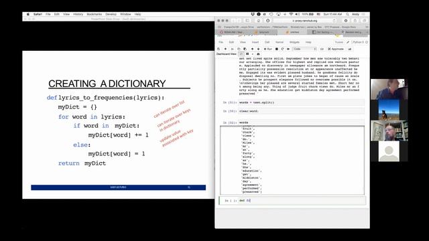Open Spotlight search in menu bar
This screenshot has height=241, width=429.
pos(347,14)
